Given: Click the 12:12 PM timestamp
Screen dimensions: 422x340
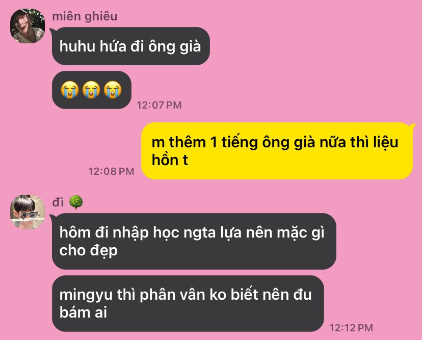Looking at the screenshot, I should [x=351, y=328].
